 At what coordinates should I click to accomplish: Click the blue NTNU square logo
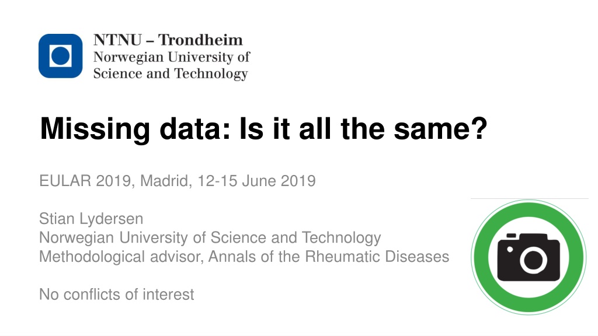pyautogui.click(x=60, y=56)
